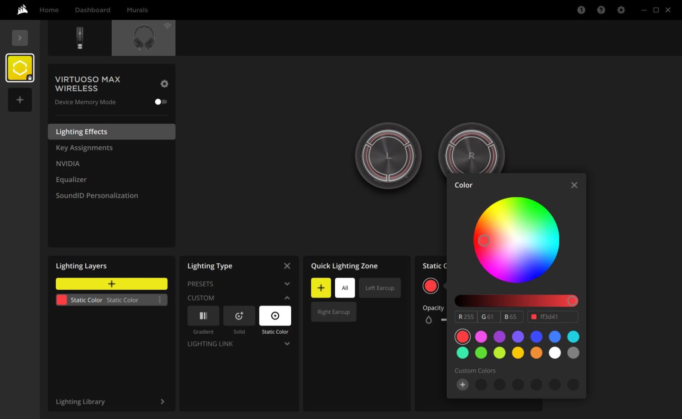Pick the purple preset color swatch
Screen dimensions: 682x419
pos(499,337)
